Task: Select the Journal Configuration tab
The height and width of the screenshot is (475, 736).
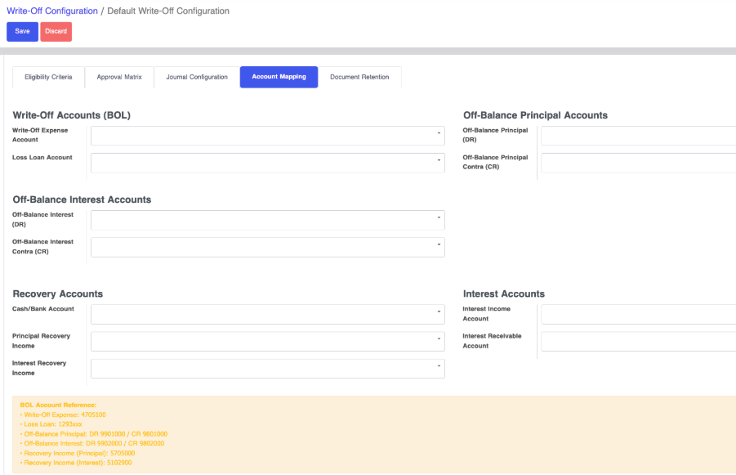Action: (197, 77)
